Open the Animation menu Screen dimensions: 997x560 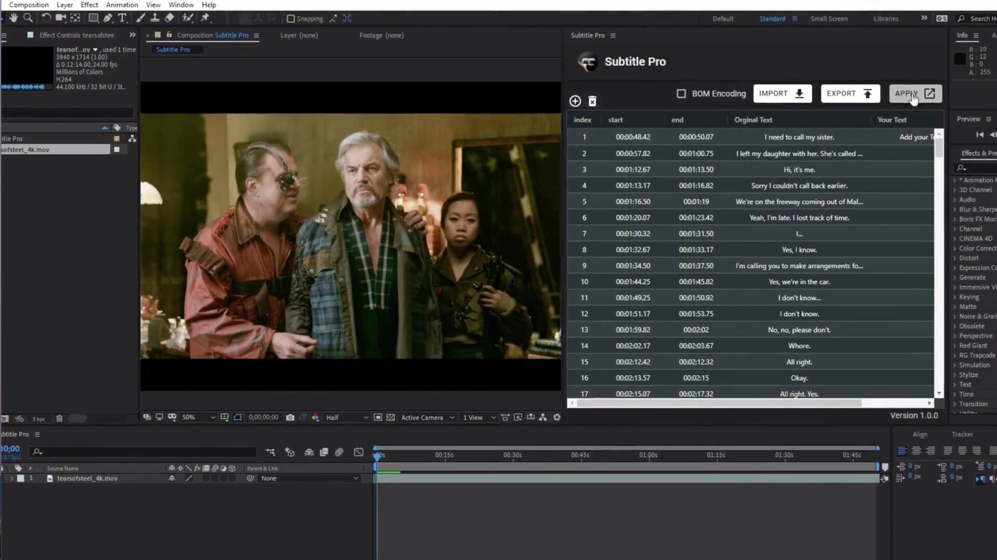coord(122,5)
